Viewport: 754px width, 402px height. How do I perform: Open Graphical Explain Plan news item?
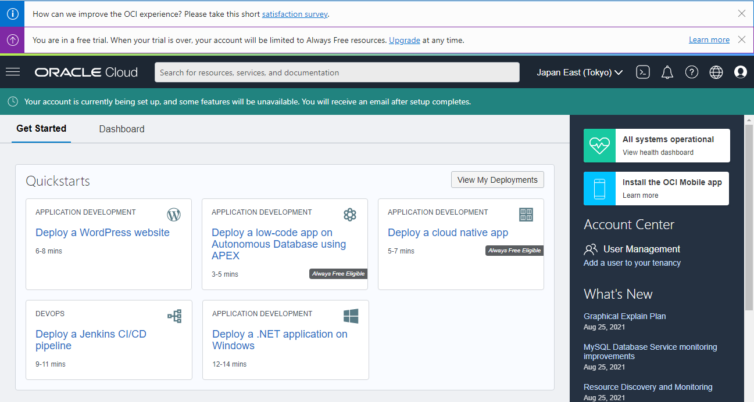coord(625,316)
